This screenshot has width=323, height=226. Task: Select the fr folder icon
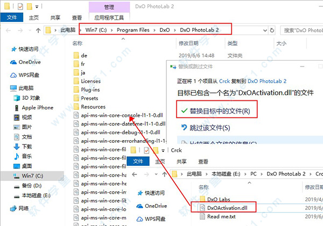coord(76,64)
